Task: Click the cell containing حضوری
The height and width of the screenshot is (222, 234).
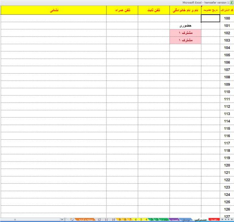Action: [185, 26]
